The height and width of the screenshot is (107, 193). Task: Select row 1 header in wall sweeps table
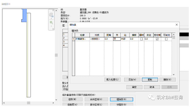73,39
